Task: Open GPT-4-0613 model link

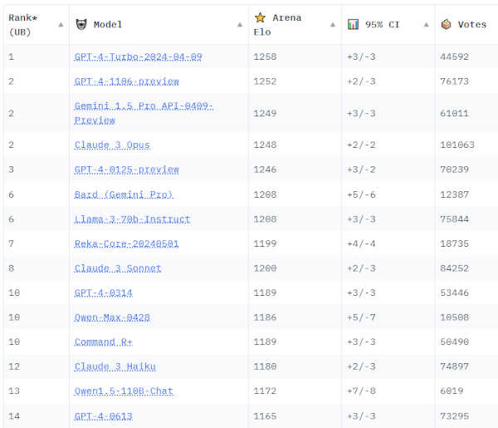Action: [x=103, y=416]
